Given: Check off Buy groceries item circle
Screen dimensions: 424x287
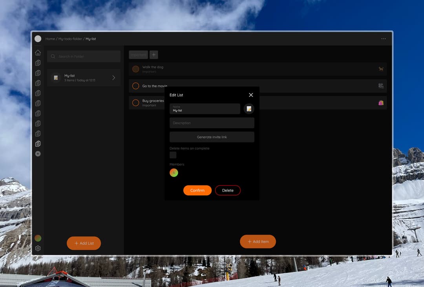Looking at the screenshot, I should pos(135,103).
